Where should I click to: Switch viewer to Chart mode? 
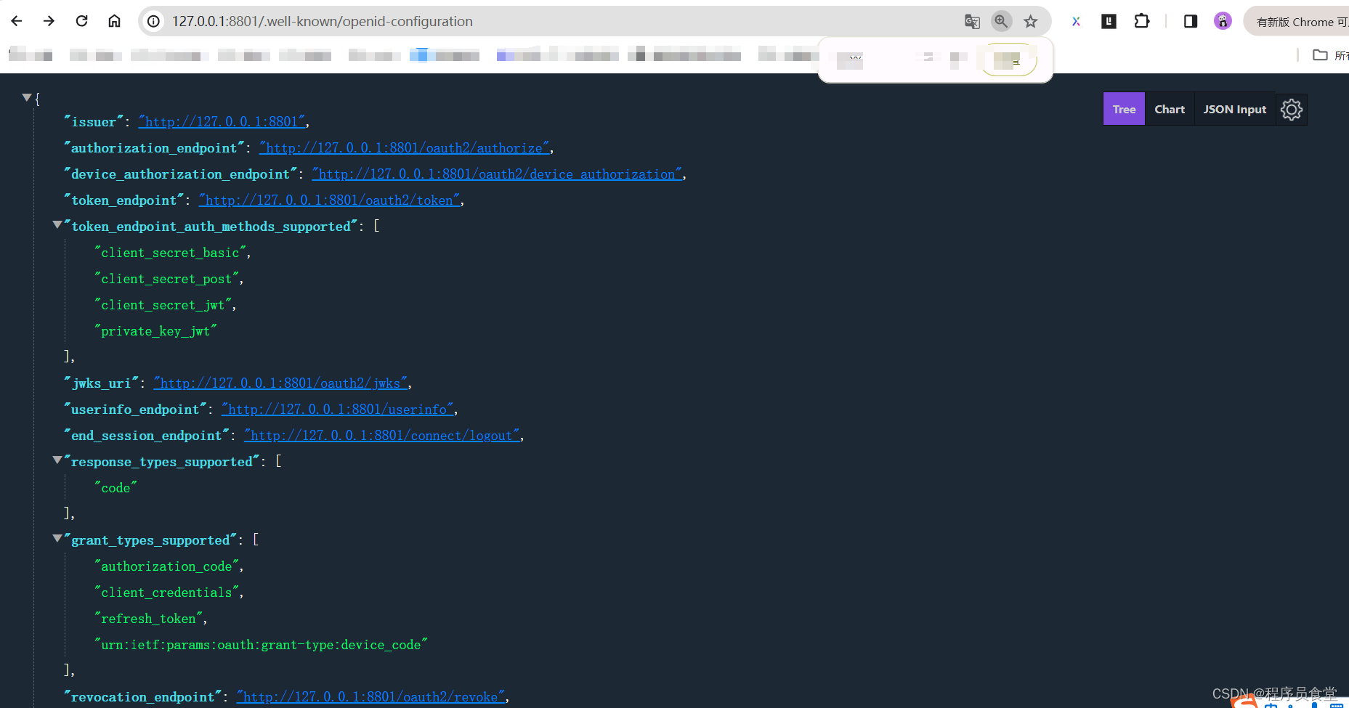pos(1170,109)
